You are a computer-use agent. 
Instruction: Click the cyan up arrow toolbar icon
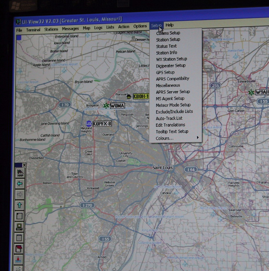pyautogui.click(x=20, y=205)
